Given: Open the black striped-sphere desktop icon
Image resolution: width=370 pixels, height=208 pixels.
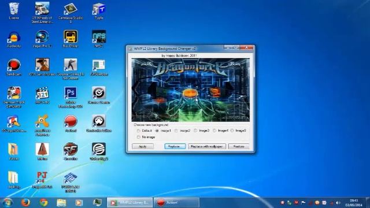Looking at the screenshot, I should (x=99, y=151).
